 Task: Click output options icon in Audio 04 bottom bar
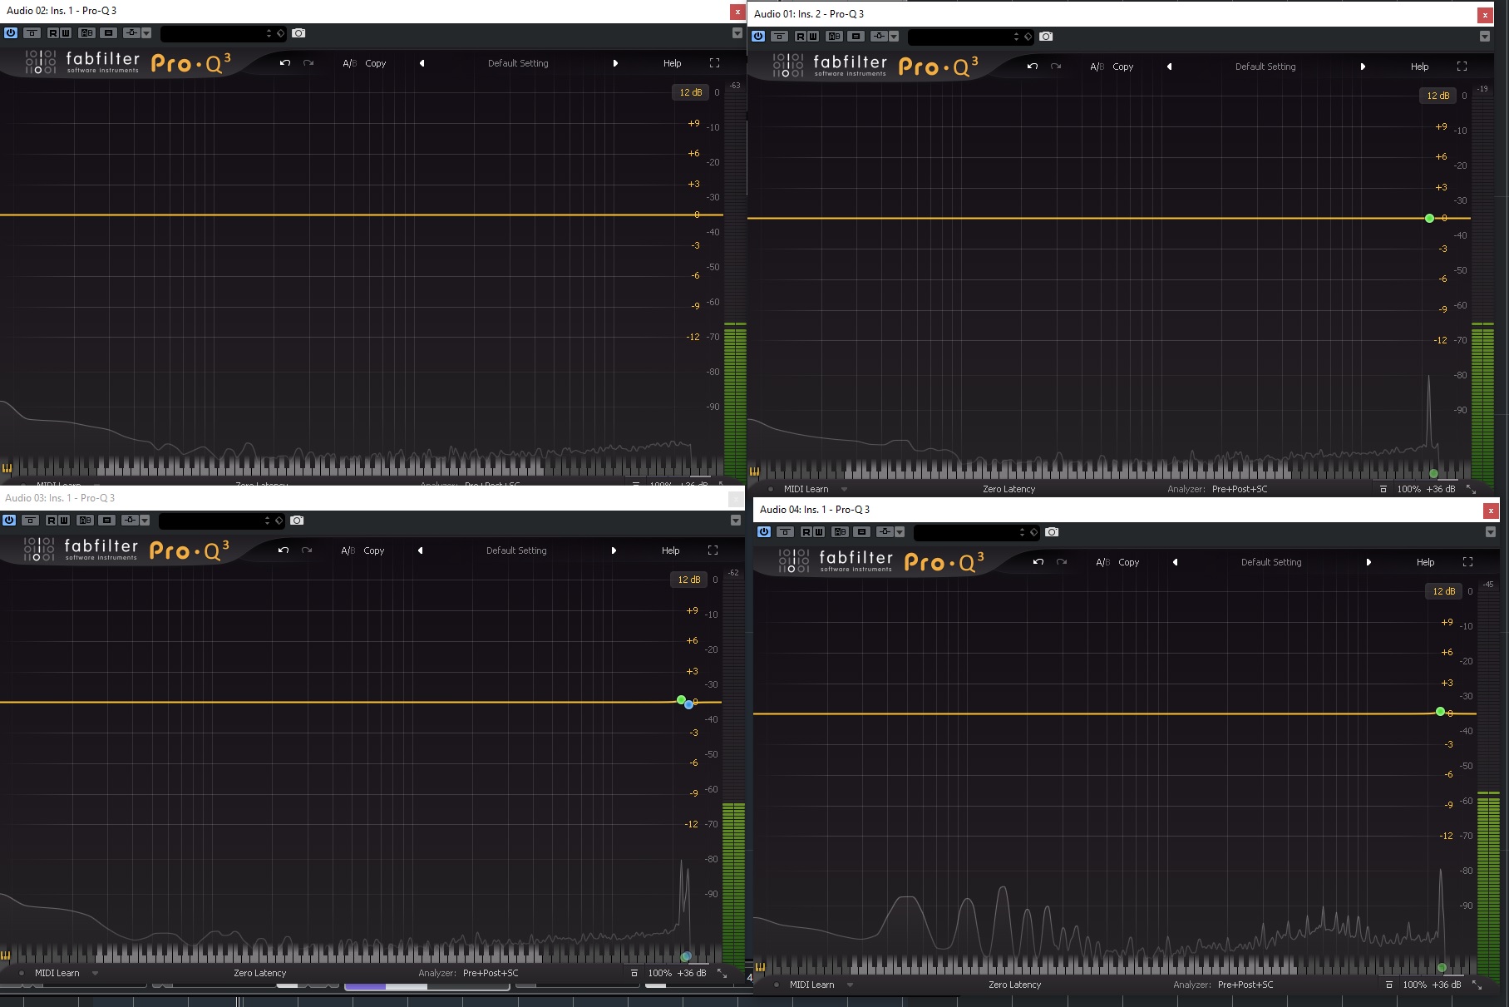[1389, 985]
